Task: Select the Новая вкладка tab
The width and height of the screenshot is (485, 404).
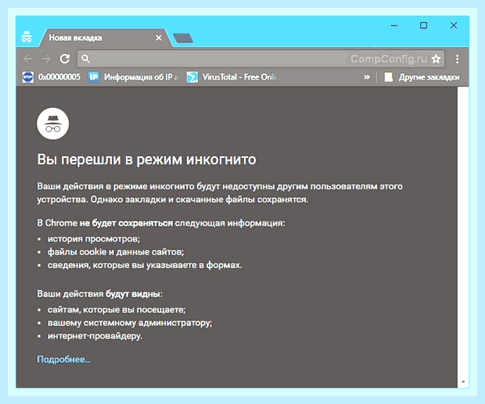Action: tap(105, 38)
